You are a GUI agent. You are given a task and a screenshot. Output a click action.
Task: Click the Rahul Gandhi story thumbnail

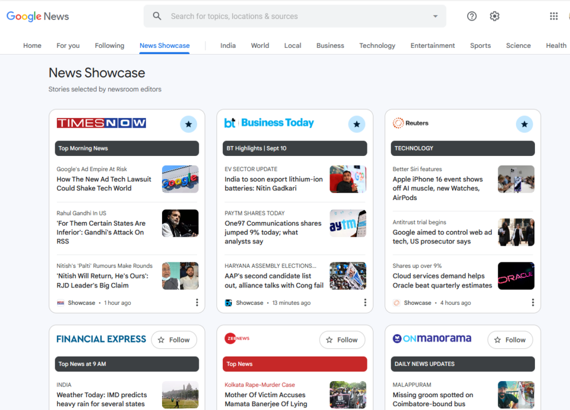pos(180,223)
